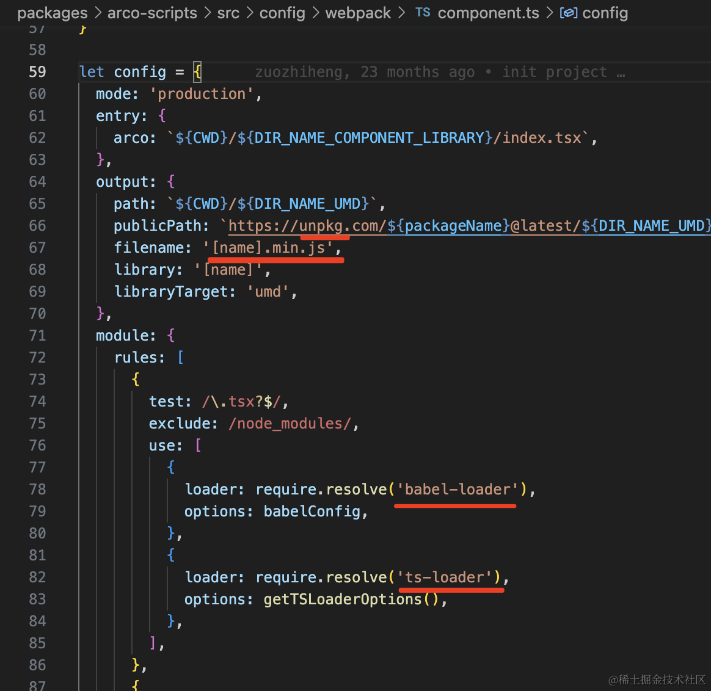Screen dimensions: 711x691
Task: Click the TS file type icon in breadcrumb
Action: click(423, 13)
